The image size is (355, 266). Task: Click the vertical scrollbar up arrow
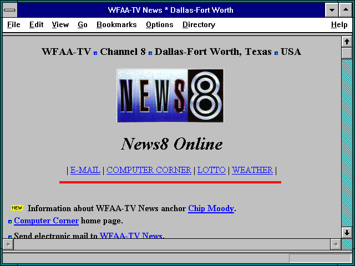347,42
